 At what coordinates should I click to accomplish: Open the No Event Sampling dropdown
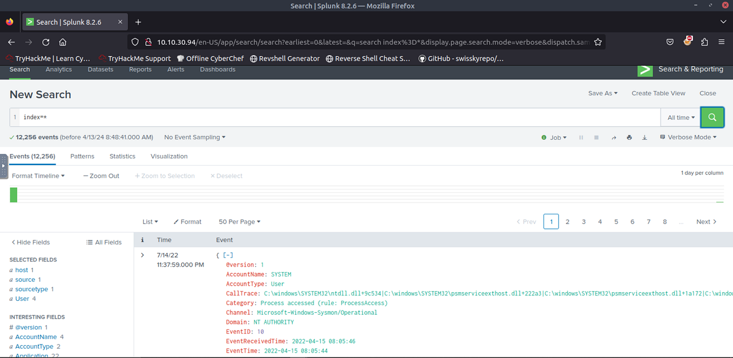tap(194, 137)
